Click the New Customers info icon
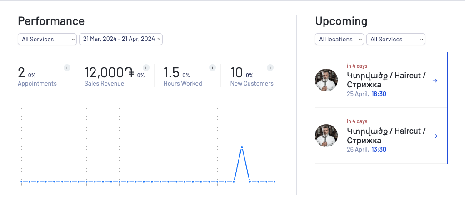Viewport: 474px width, 202px height. point(270,68)
